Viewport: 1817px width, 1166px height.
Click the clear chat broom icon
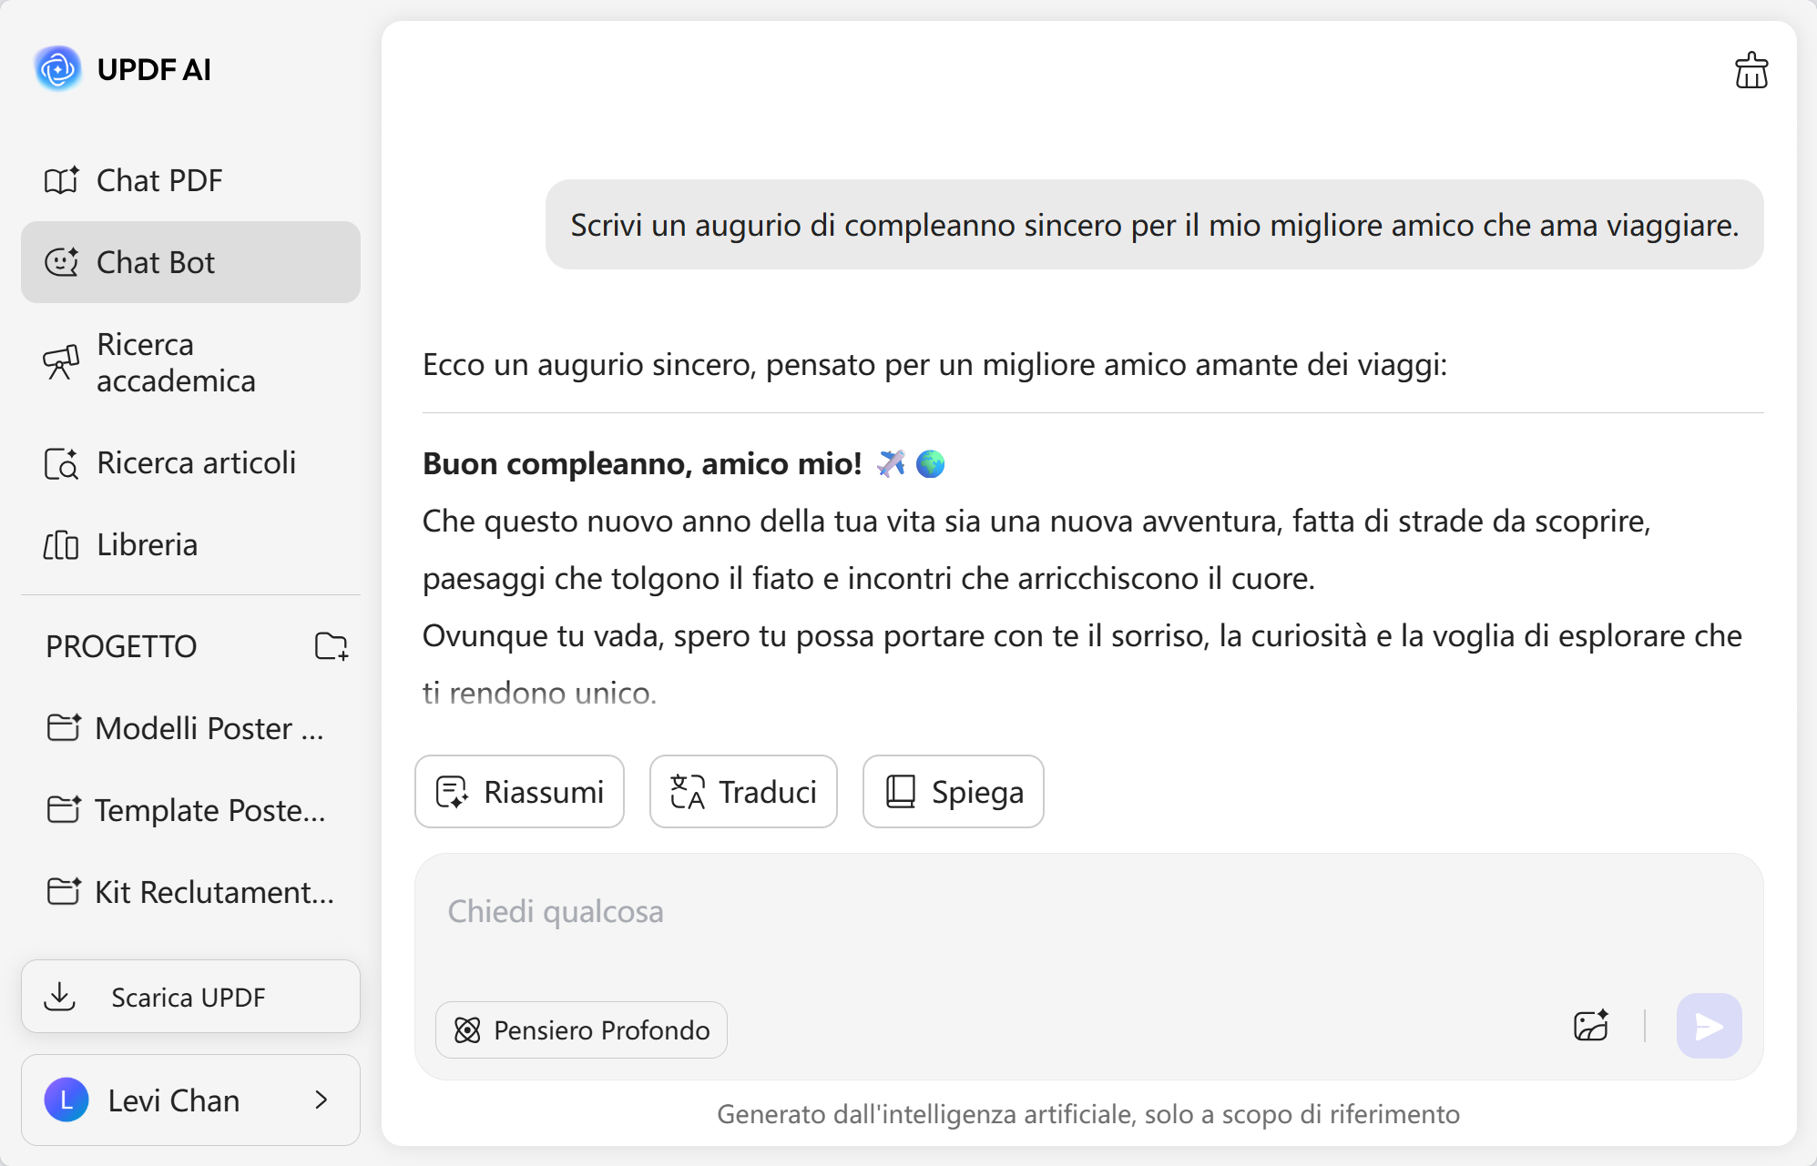[x=1751, y=71]
